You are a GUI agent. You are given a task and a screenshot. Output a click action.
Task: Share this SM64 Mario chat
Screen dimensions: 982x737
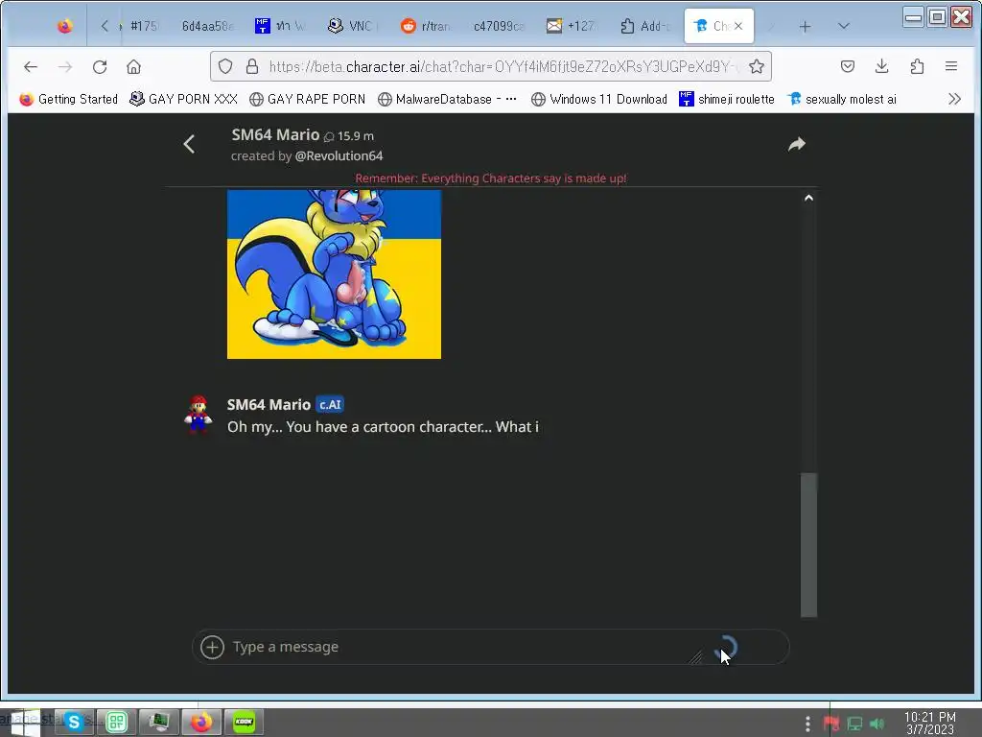797,144
